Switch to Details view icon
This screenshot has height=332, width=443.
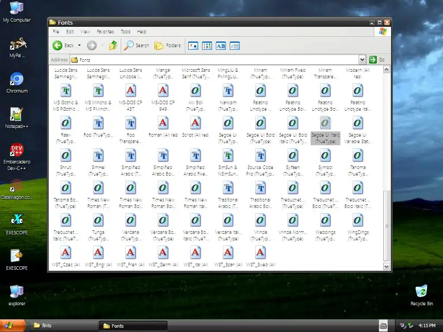[234, 46]
